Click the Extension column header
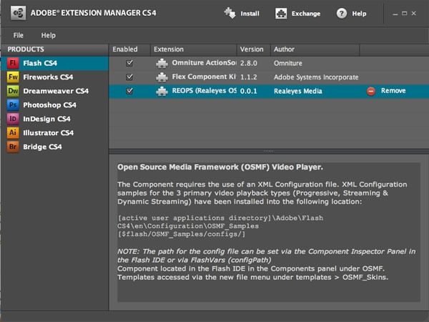This screenshot has height=322, width=429. [169, 49]
